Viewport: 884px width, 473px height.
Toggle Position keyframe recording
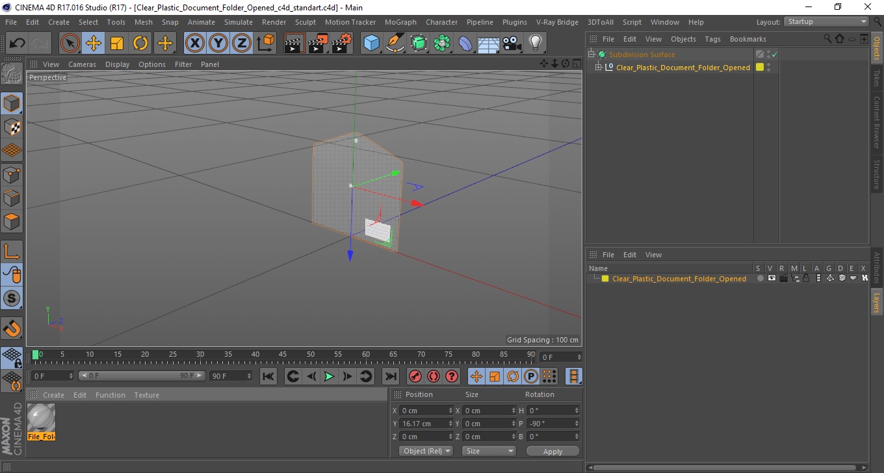[x=476, y=376]
